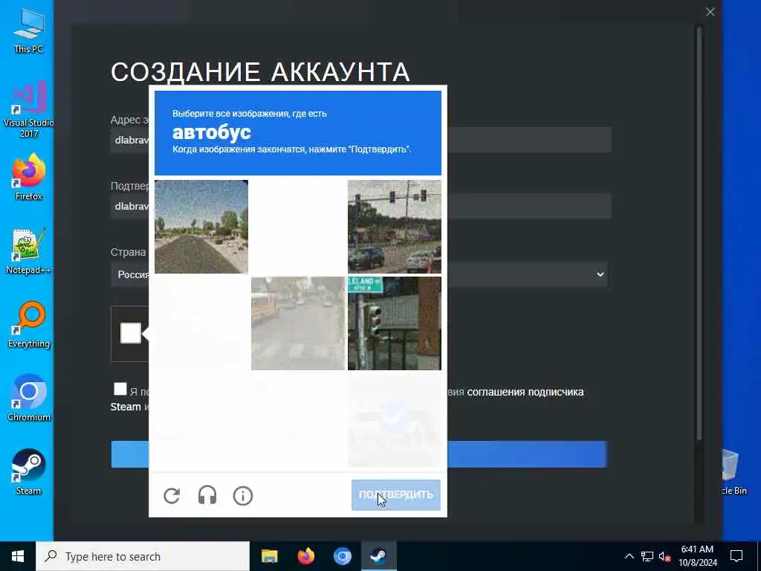Screen dimensions: 761x571
Task: Open Chromium desktop shortcut
Action: [x=28, y=399]
